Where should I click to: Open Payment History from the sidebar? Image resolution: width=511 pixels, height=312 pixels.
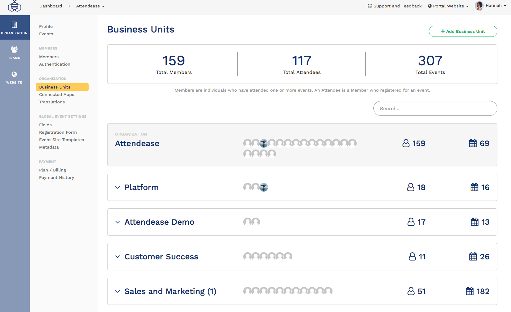(56, 177)
